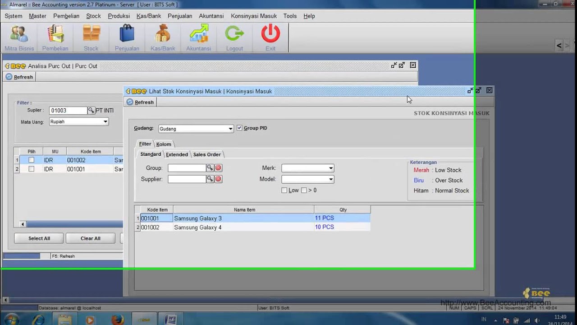
Task: Open Microsoft Word from the taskbar
Action: click(170, 319)
